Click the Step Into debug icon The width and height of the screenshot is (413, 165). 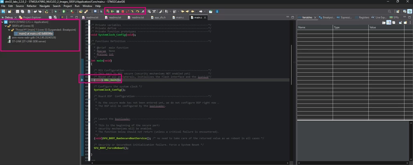coord(132,12)
